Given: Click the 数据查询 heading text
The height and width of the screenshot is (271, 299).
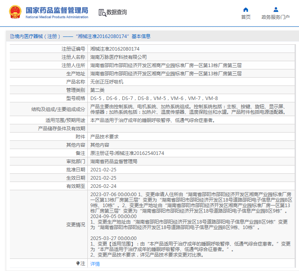Looking at the screenshot, I should 117,13.
